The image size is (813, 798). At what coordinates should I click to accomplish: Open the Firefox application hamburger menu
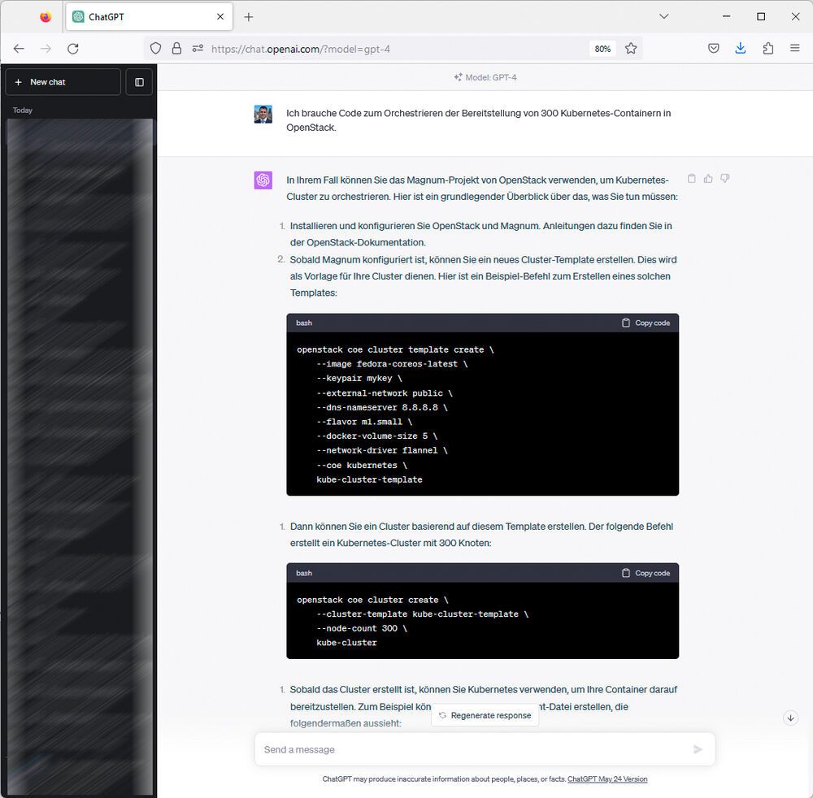coord(795,49)
